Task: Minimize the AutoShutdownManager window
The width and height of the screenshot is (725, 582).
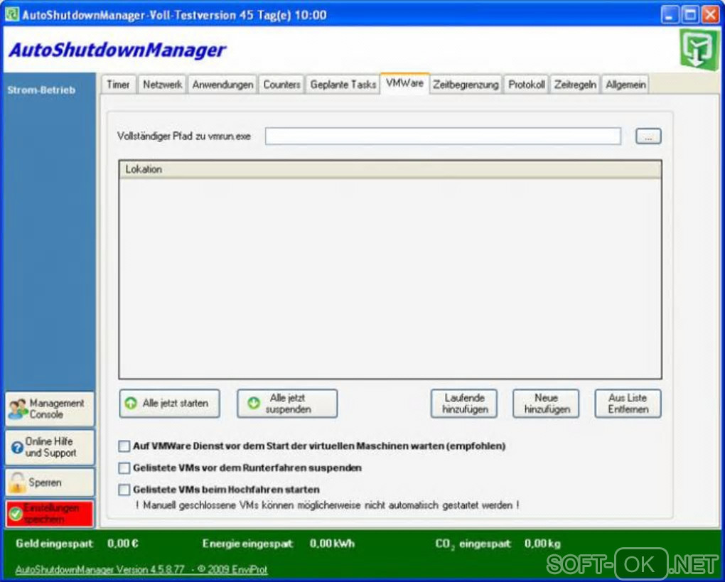Action: [x=669, y=15]
